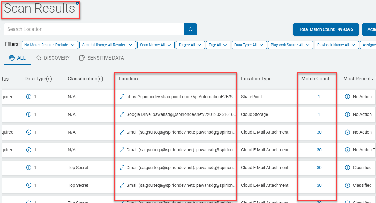The height and width of the screenshot is (203, 376).
Task: Click info icon before No Action in Google Drive row
Action: click(348, 114)
